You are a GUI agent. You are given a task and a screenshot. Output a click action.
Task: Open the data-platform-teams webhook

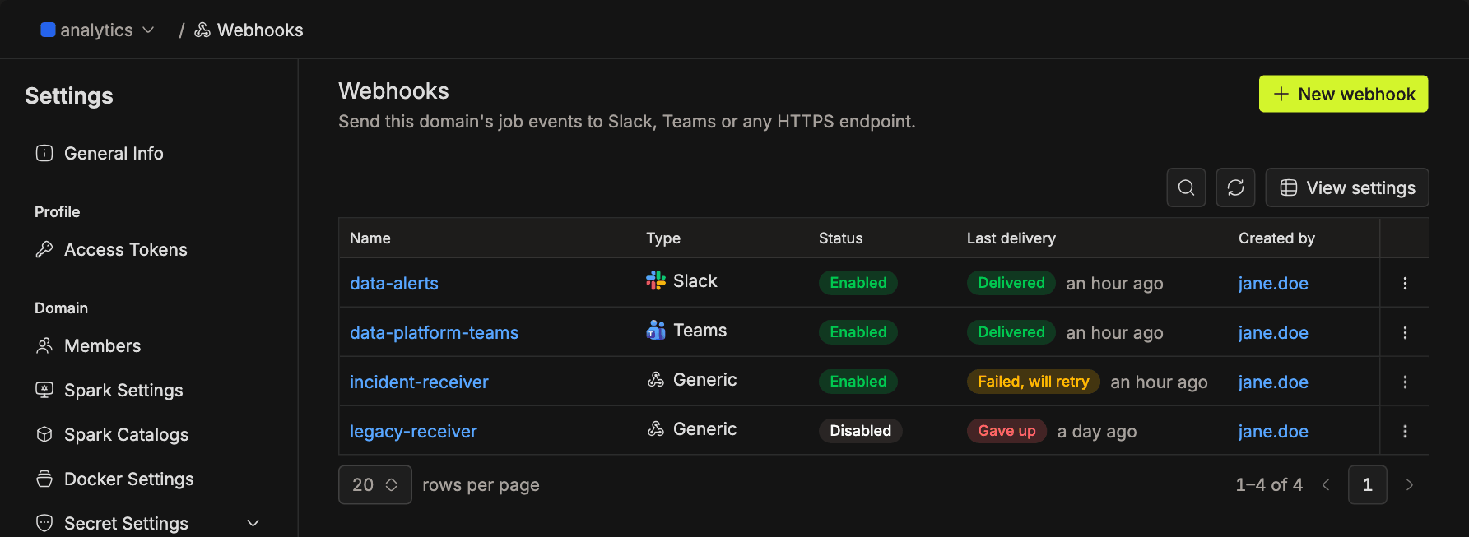pos(434,332)
